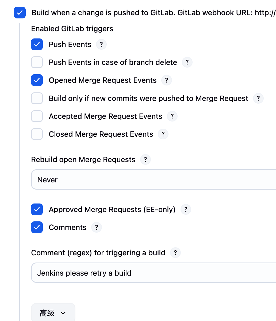Image resolution: width=276 pixels, height=321 pixels.
Task: Open help for Accepted Merge Request Events
Action: click(x=172, y=116)
